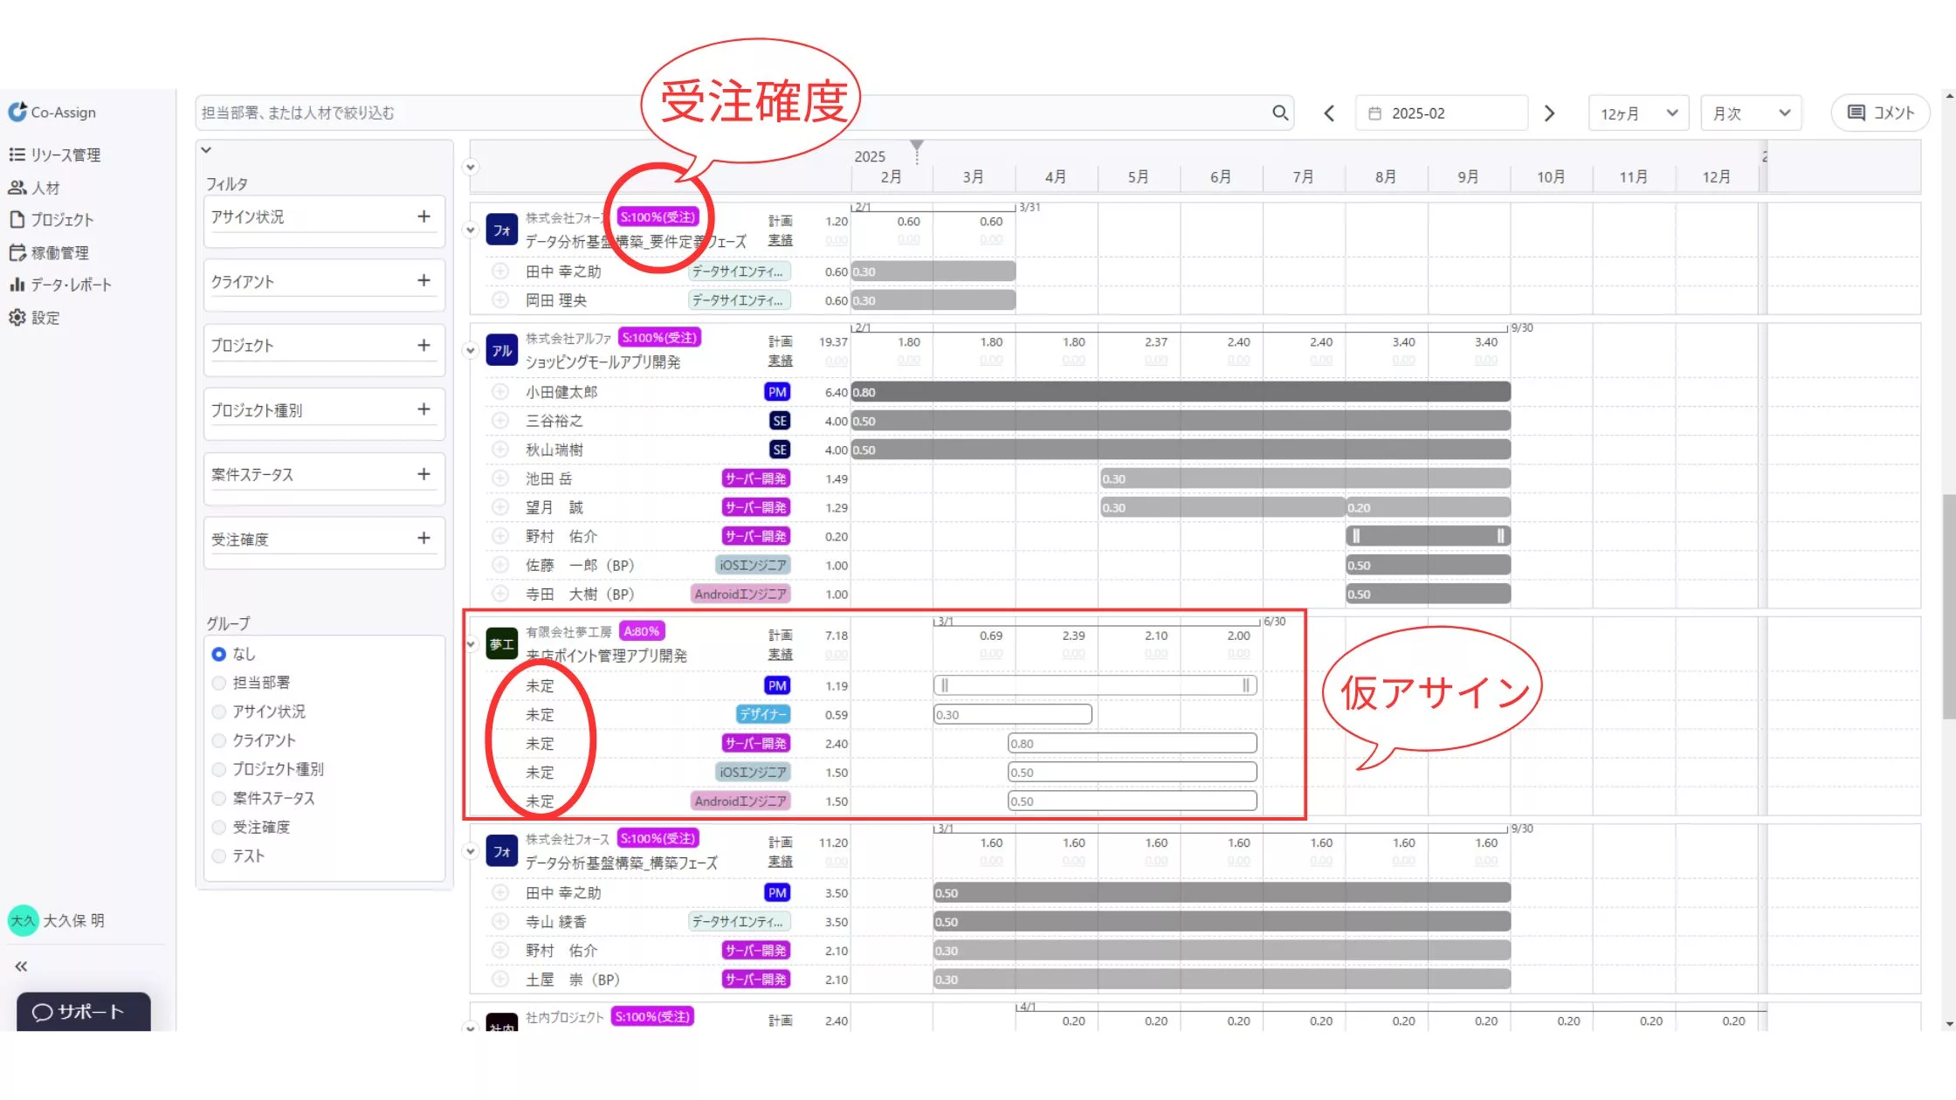Click the today marker in timeline header
1956x1100 pixels.
tap(917, 147)
